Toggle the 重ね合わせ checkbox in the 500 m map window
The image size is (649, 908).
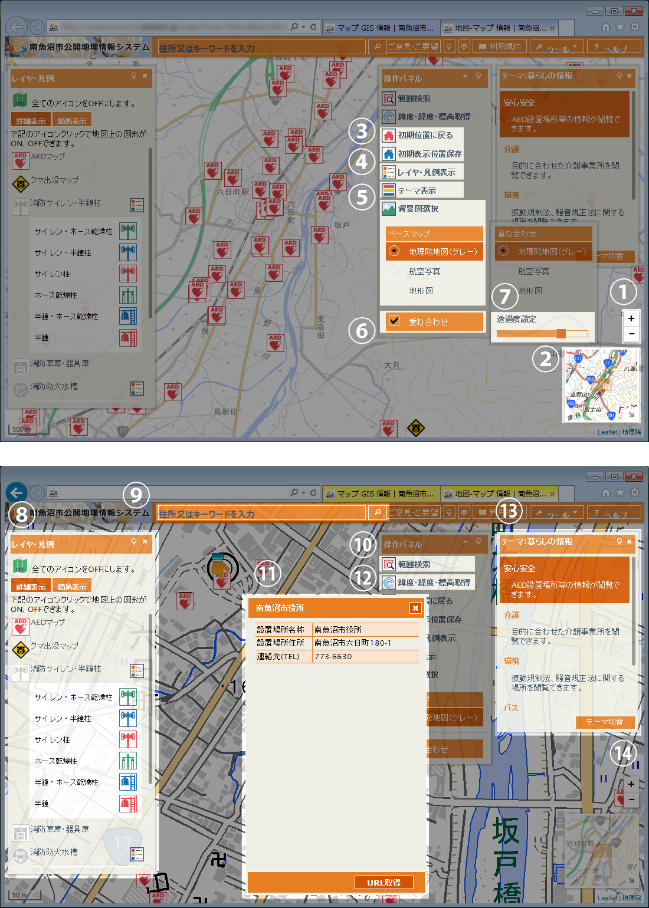[x=395, y=321]
